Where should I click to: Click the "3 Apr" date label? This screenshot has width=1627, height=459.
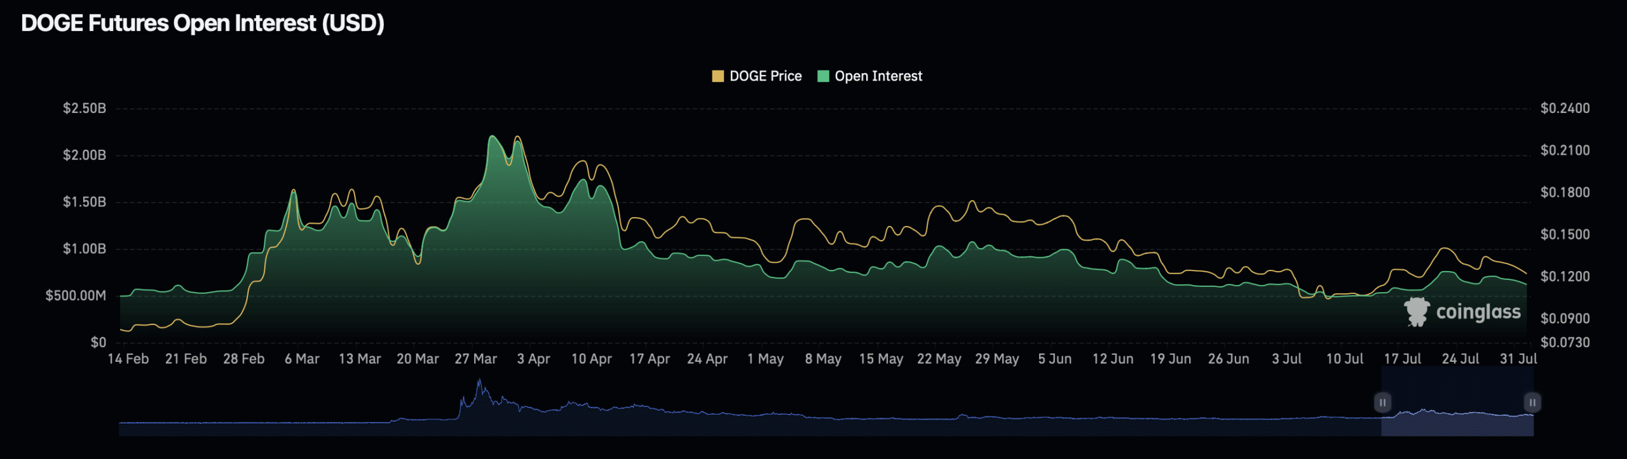coord(533,359)
